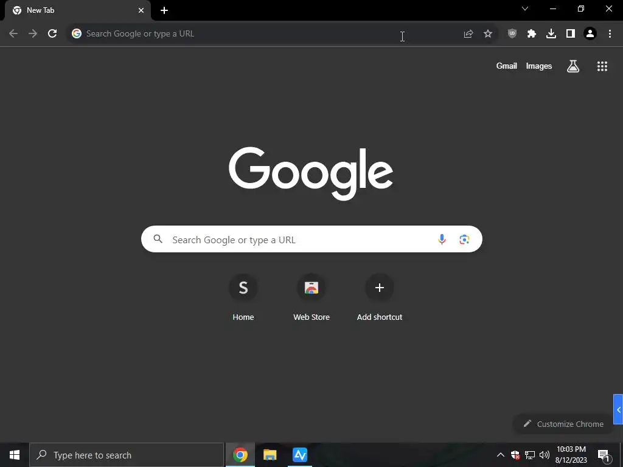623x467 pixels.
Task: Open the notification center icon
Action: [x=603, y=455]
